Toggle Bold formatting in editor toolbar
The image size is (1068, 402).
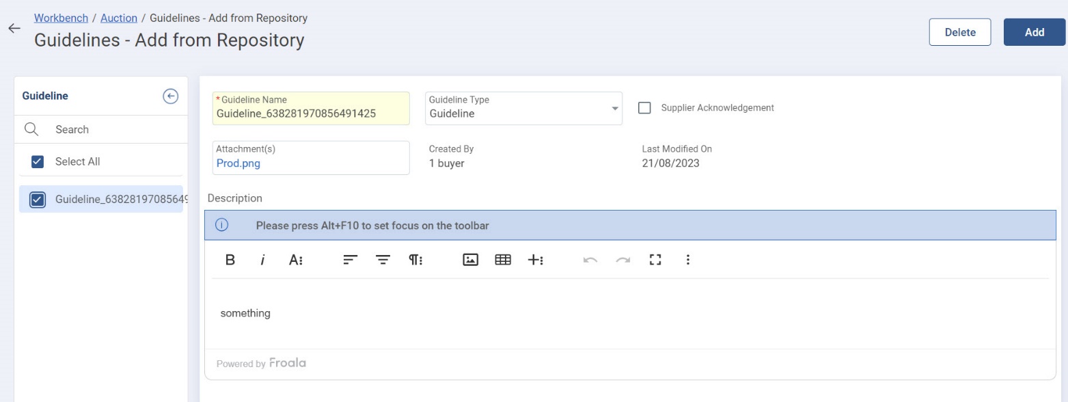coord(230,260)
